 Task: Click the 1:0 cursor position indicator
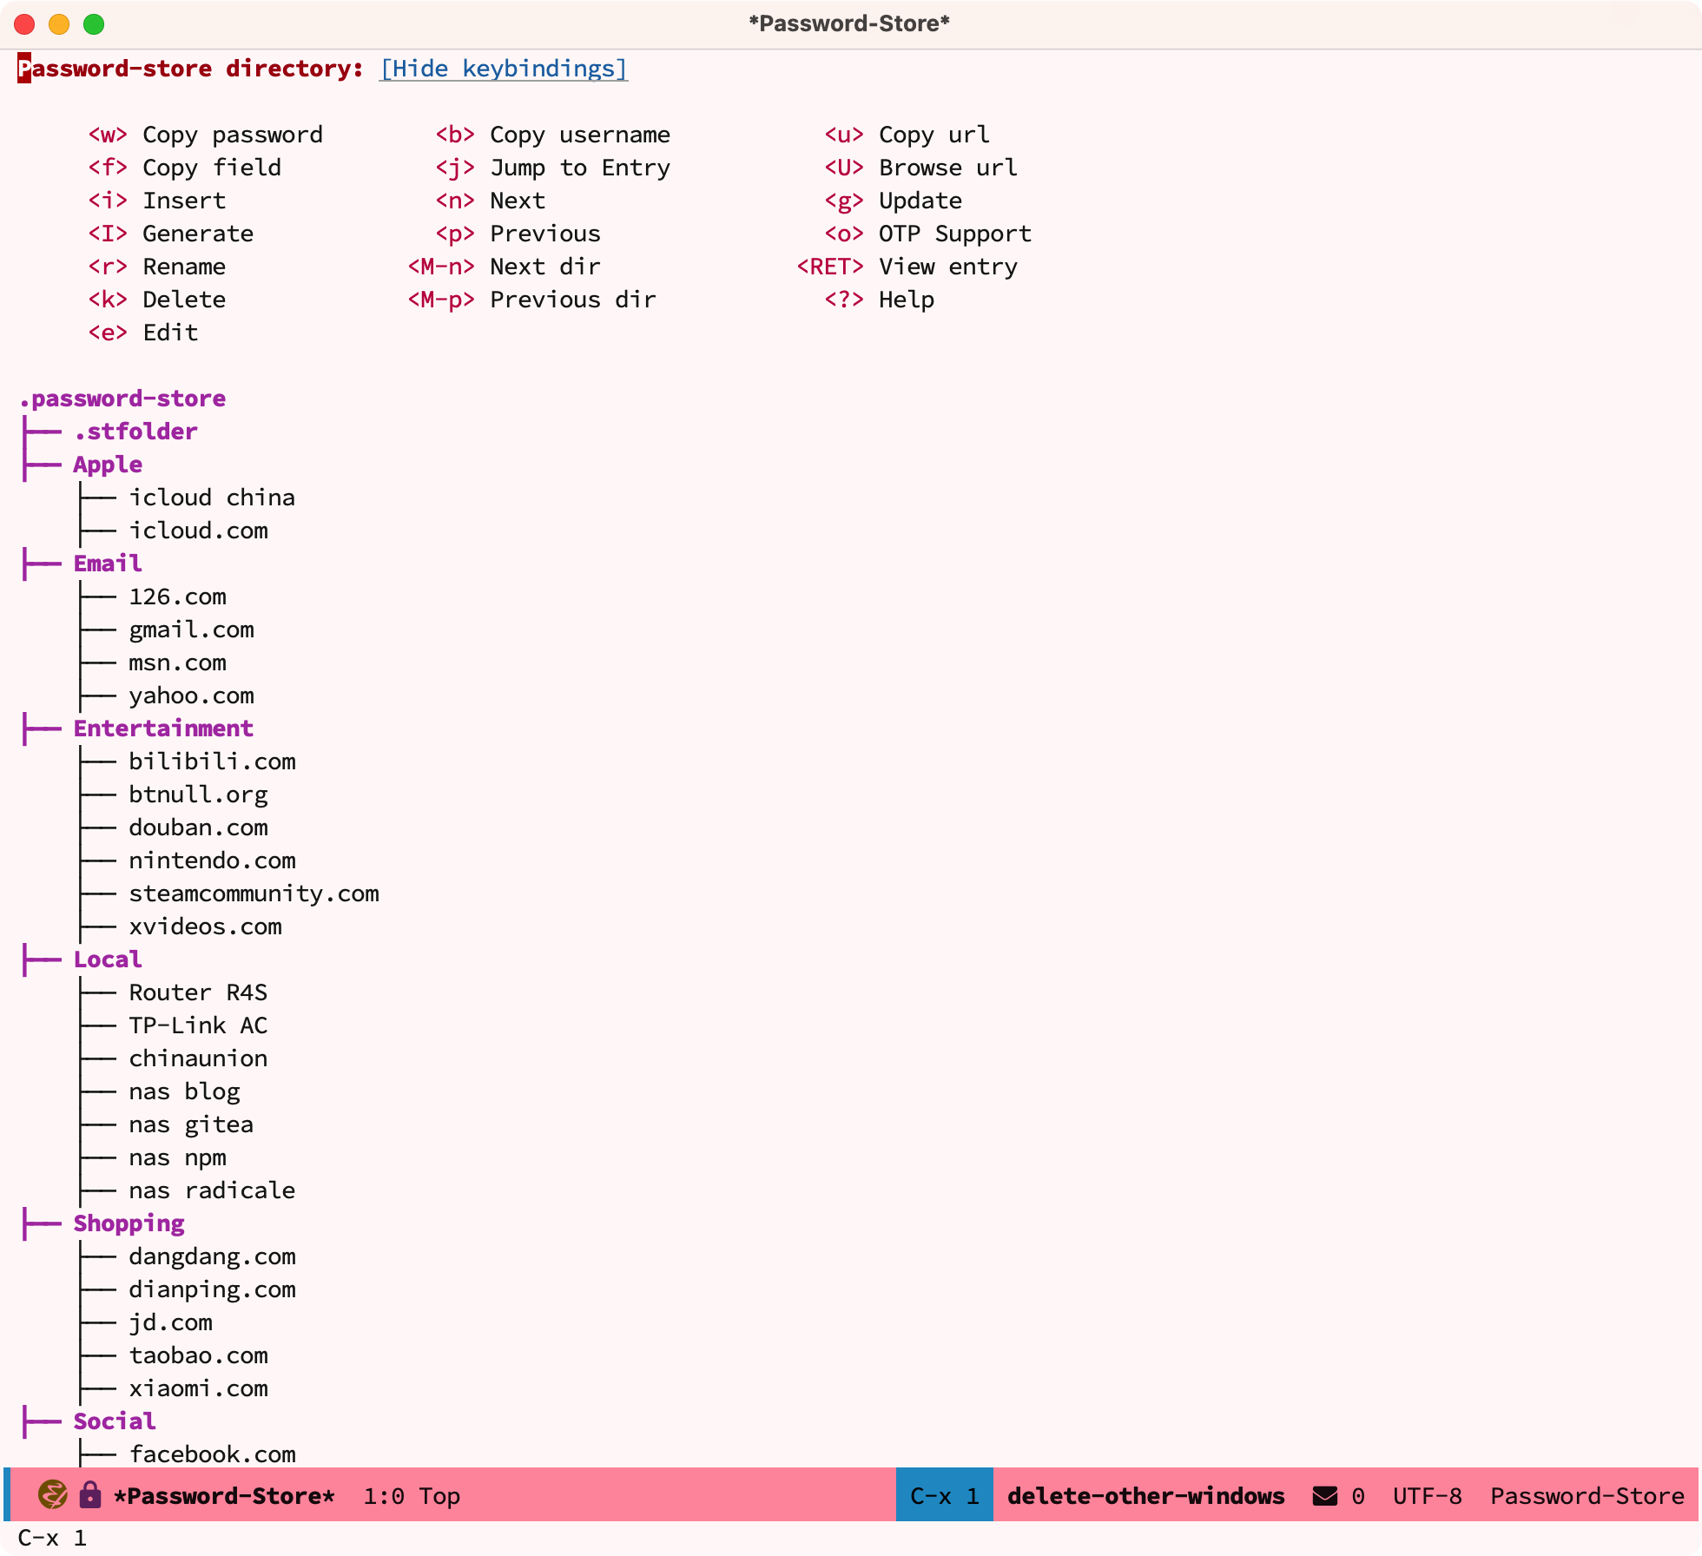pos(384,1496)
